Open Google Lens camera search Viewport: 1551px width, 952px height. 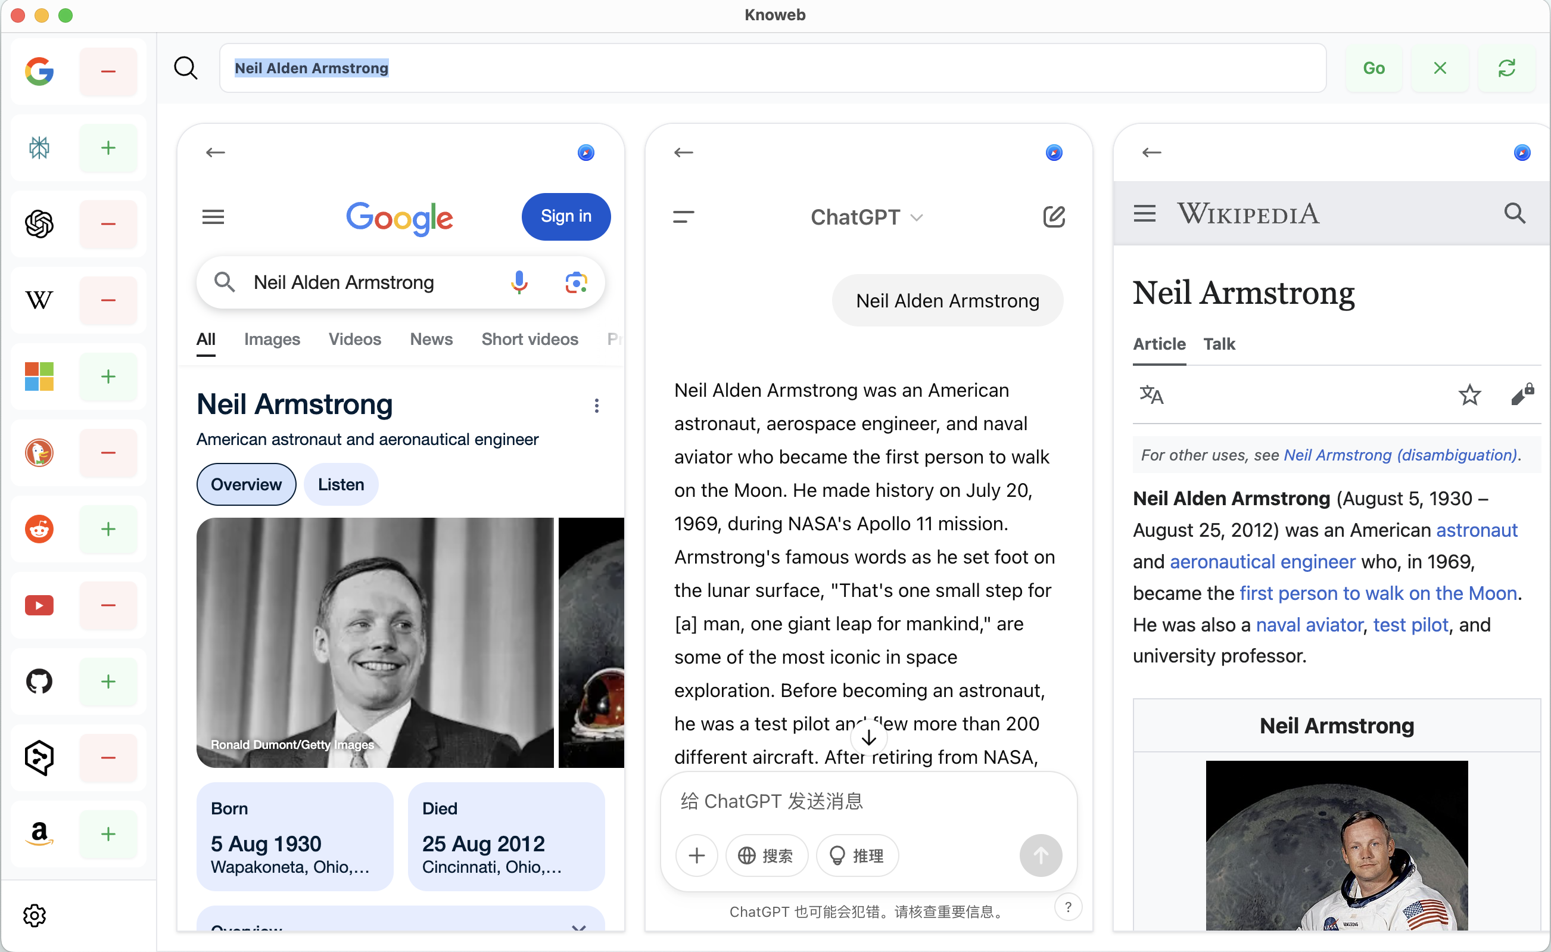point(575,283)
